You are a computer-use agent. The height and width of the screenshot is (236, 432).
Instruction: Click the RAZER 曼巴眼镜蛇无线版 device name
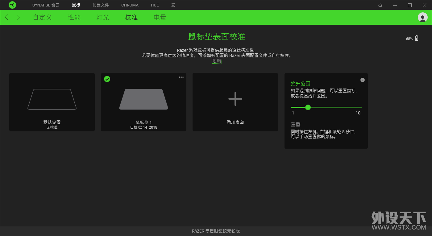point(216,231)
